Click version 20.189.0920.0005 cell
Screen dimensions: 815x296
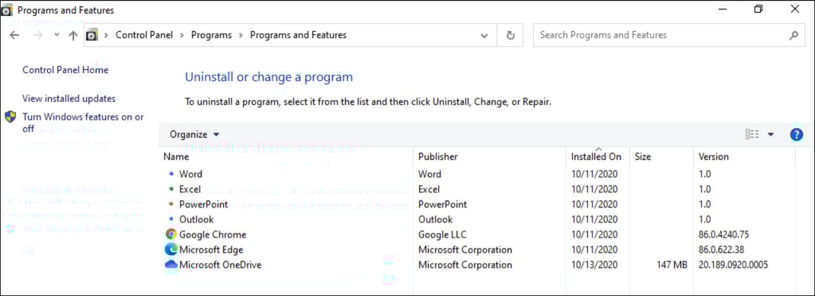coord(733,265)
